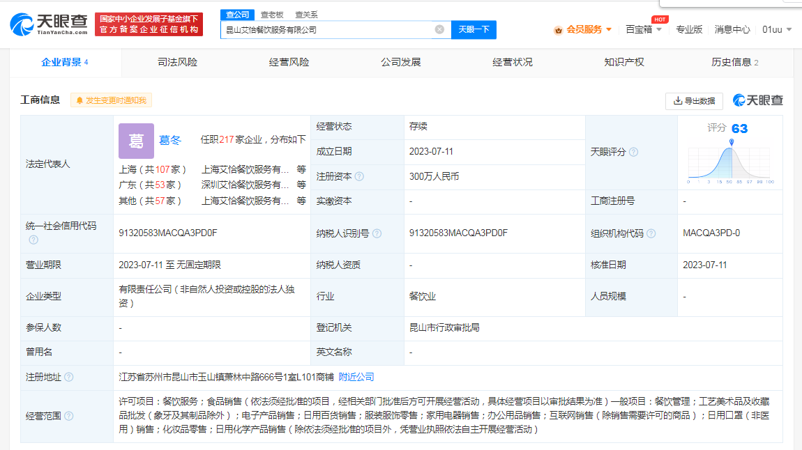
Task: Click help icon beside 组织机构代码
Action: click(x=651, y=233)
